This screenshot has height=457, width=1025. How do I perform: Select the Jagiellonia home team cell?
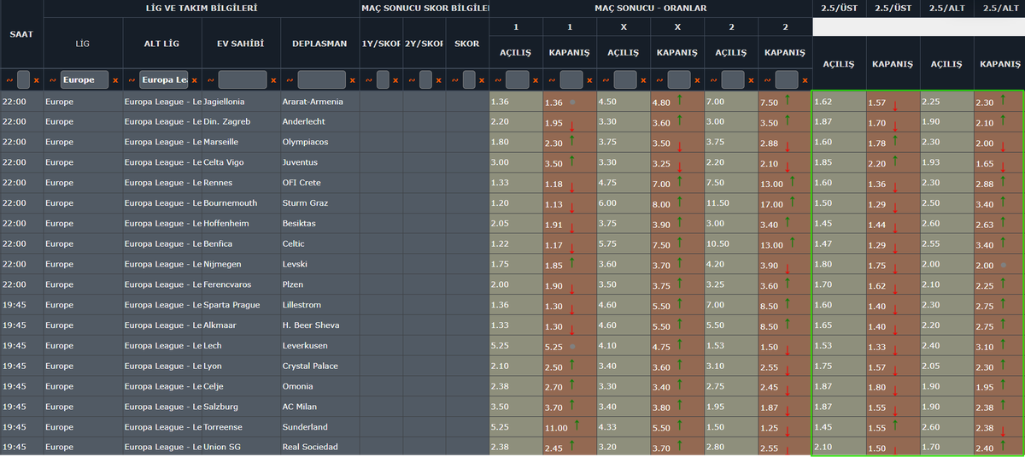coord(242,102)
